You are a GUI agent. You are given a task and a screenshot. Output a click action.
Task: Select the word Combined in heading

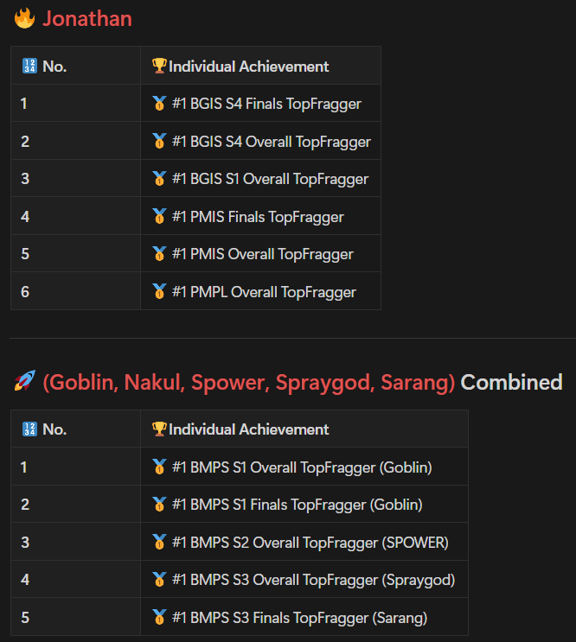[511, 383]
